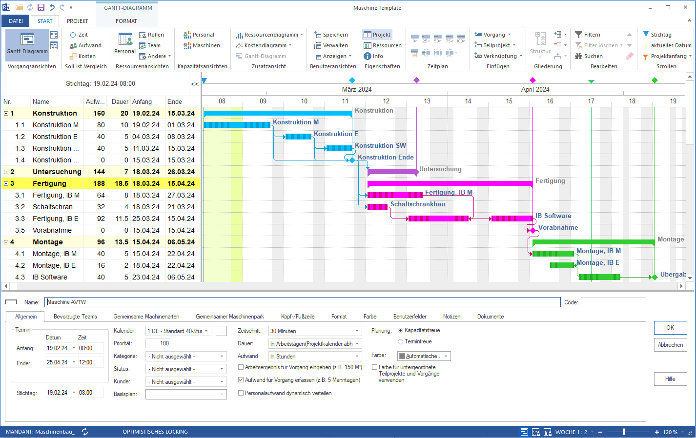Save with the quick access disk icon
The height and width of the screenshot is (438, 696).
click(41, 7)
